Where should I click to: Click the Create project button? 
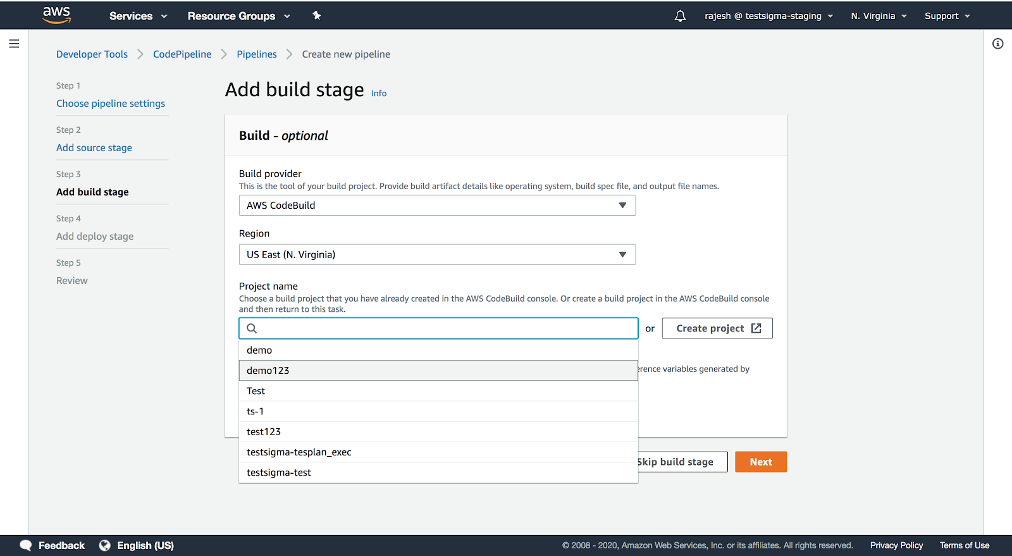point(717,328)
